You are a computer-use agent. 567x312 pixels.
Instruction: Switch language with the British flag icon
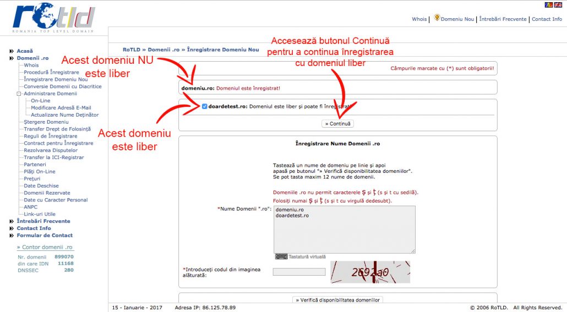[558, 5]
